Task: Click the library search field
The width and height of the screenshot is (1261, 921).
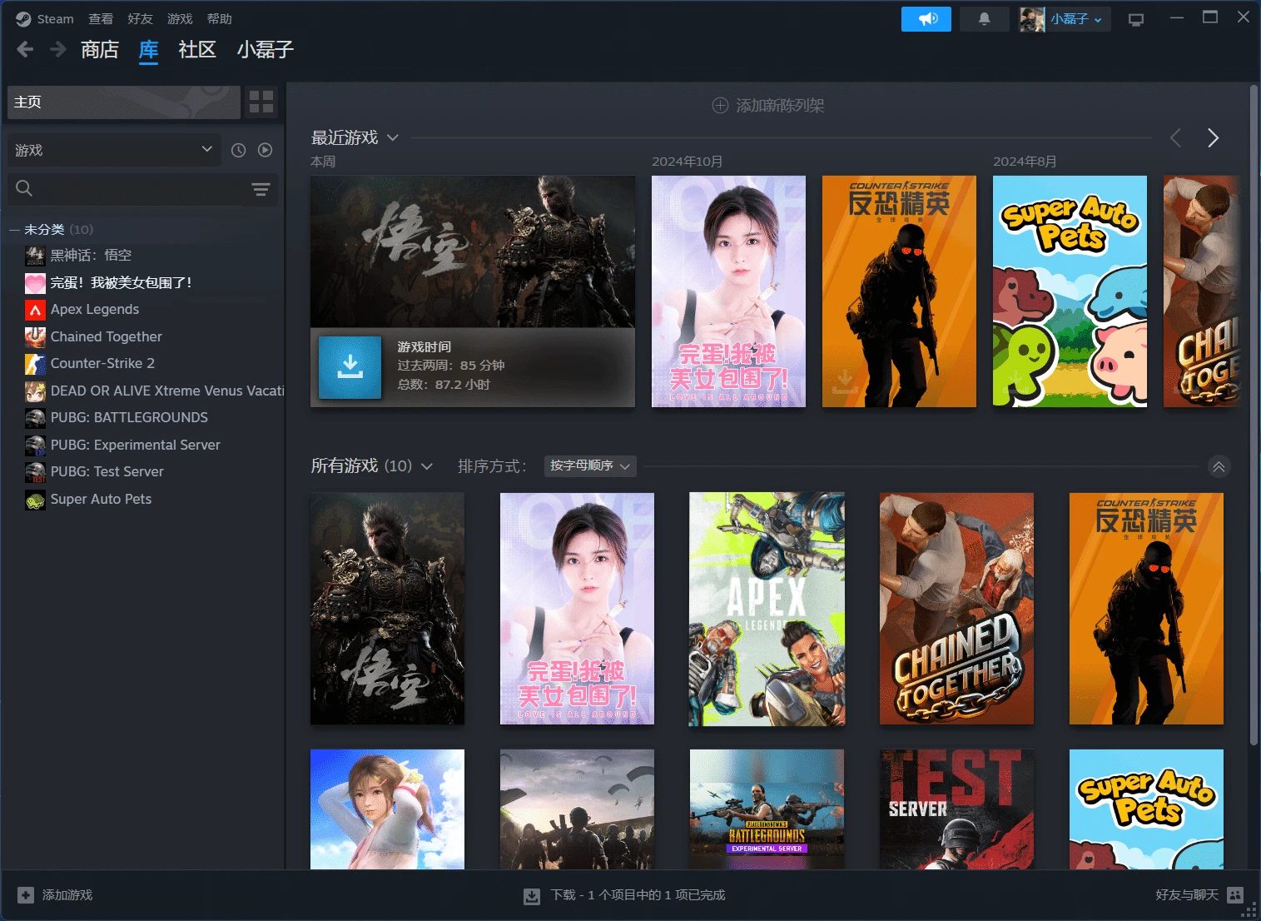Action: tap(141, 189)
